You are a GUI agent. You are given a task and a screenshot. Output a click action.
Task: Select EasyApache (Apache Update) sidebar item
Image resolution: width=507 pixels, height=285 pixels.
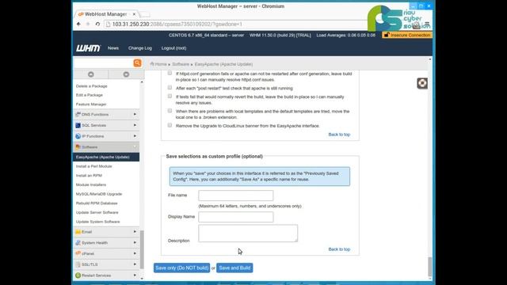coord(106,157)
